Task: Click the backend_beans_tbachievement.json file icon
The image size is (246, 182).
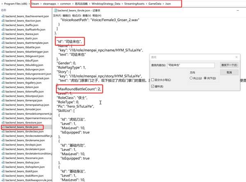Action: pyautogui.click(x=3, y=15)
